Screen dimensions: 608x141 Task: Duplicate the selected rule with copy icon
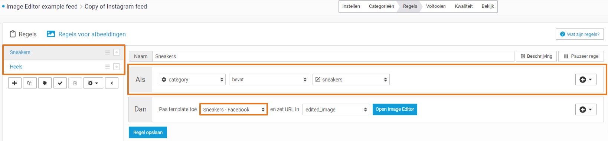(30, 83)
